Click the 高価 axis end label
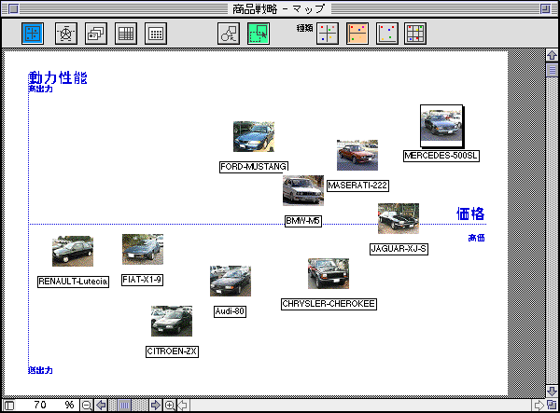Viewport: 560px width, 413px height. pyautogui.click(x=476, y=238)
